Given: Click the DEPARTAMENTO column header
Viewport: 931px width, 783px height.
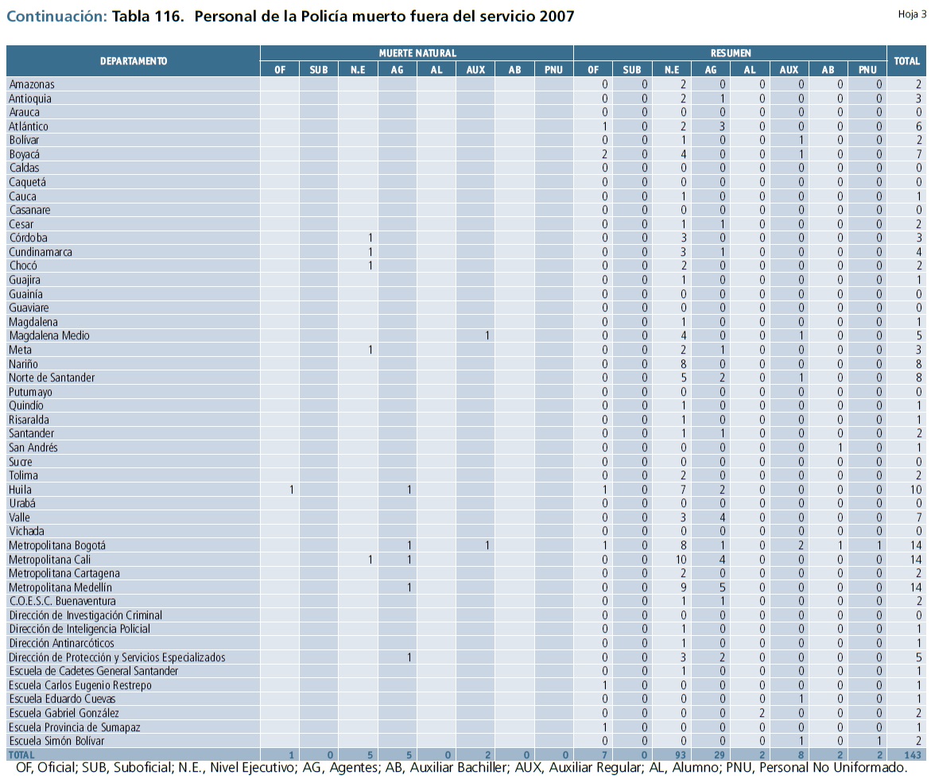Looking at the screenshot, I should click(133, 61).
